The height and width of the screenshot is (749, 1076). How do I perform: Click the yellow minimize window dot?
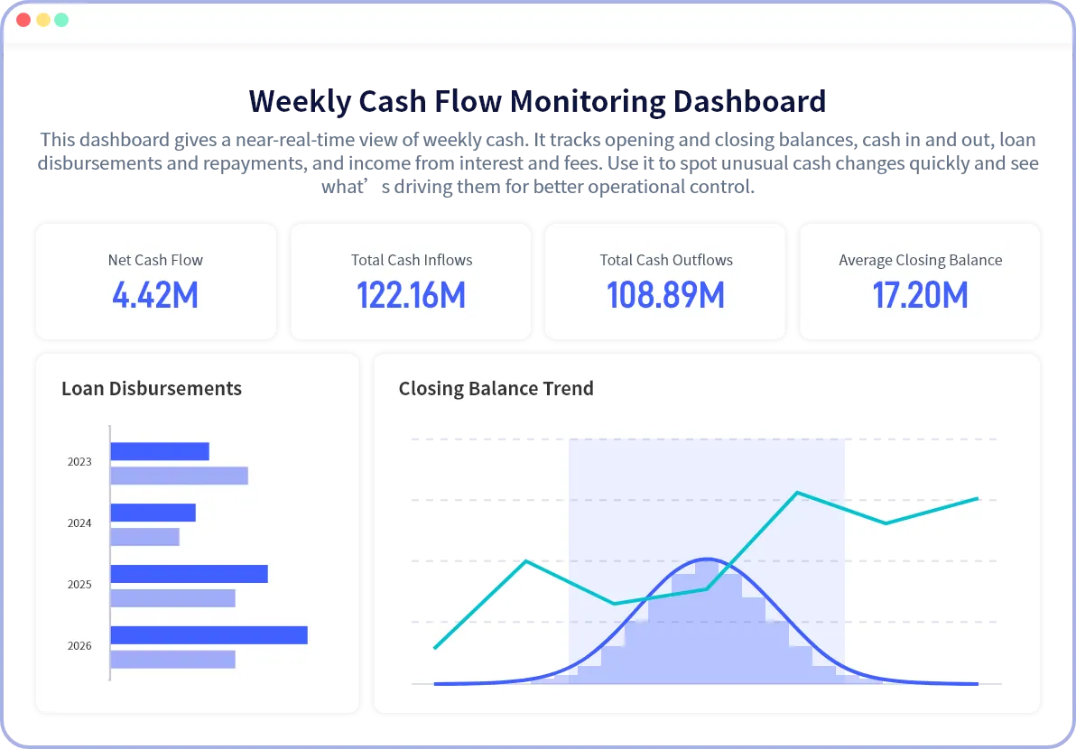(x=42, y=20)
